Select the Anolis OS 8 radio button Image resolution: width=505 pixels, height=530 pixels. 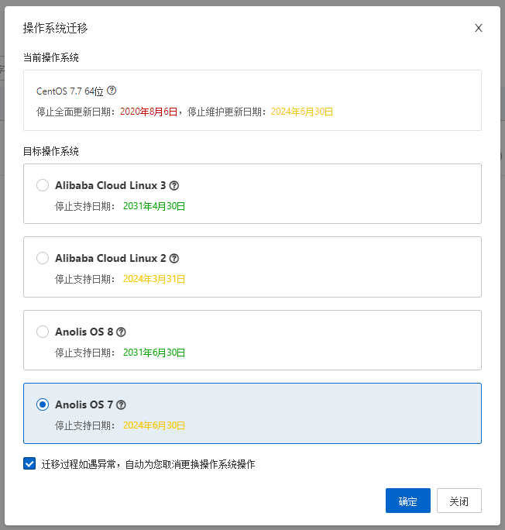click(x=43, y=332)
